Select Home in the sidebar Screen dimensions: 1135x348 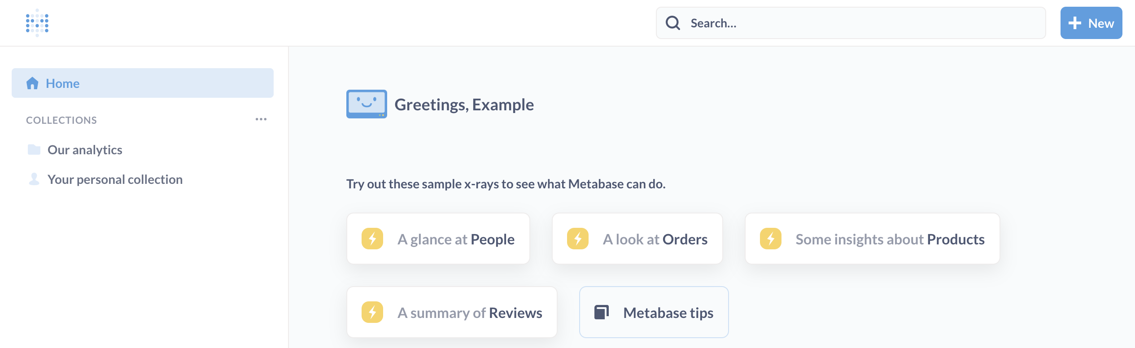click(x=63, y=83)
